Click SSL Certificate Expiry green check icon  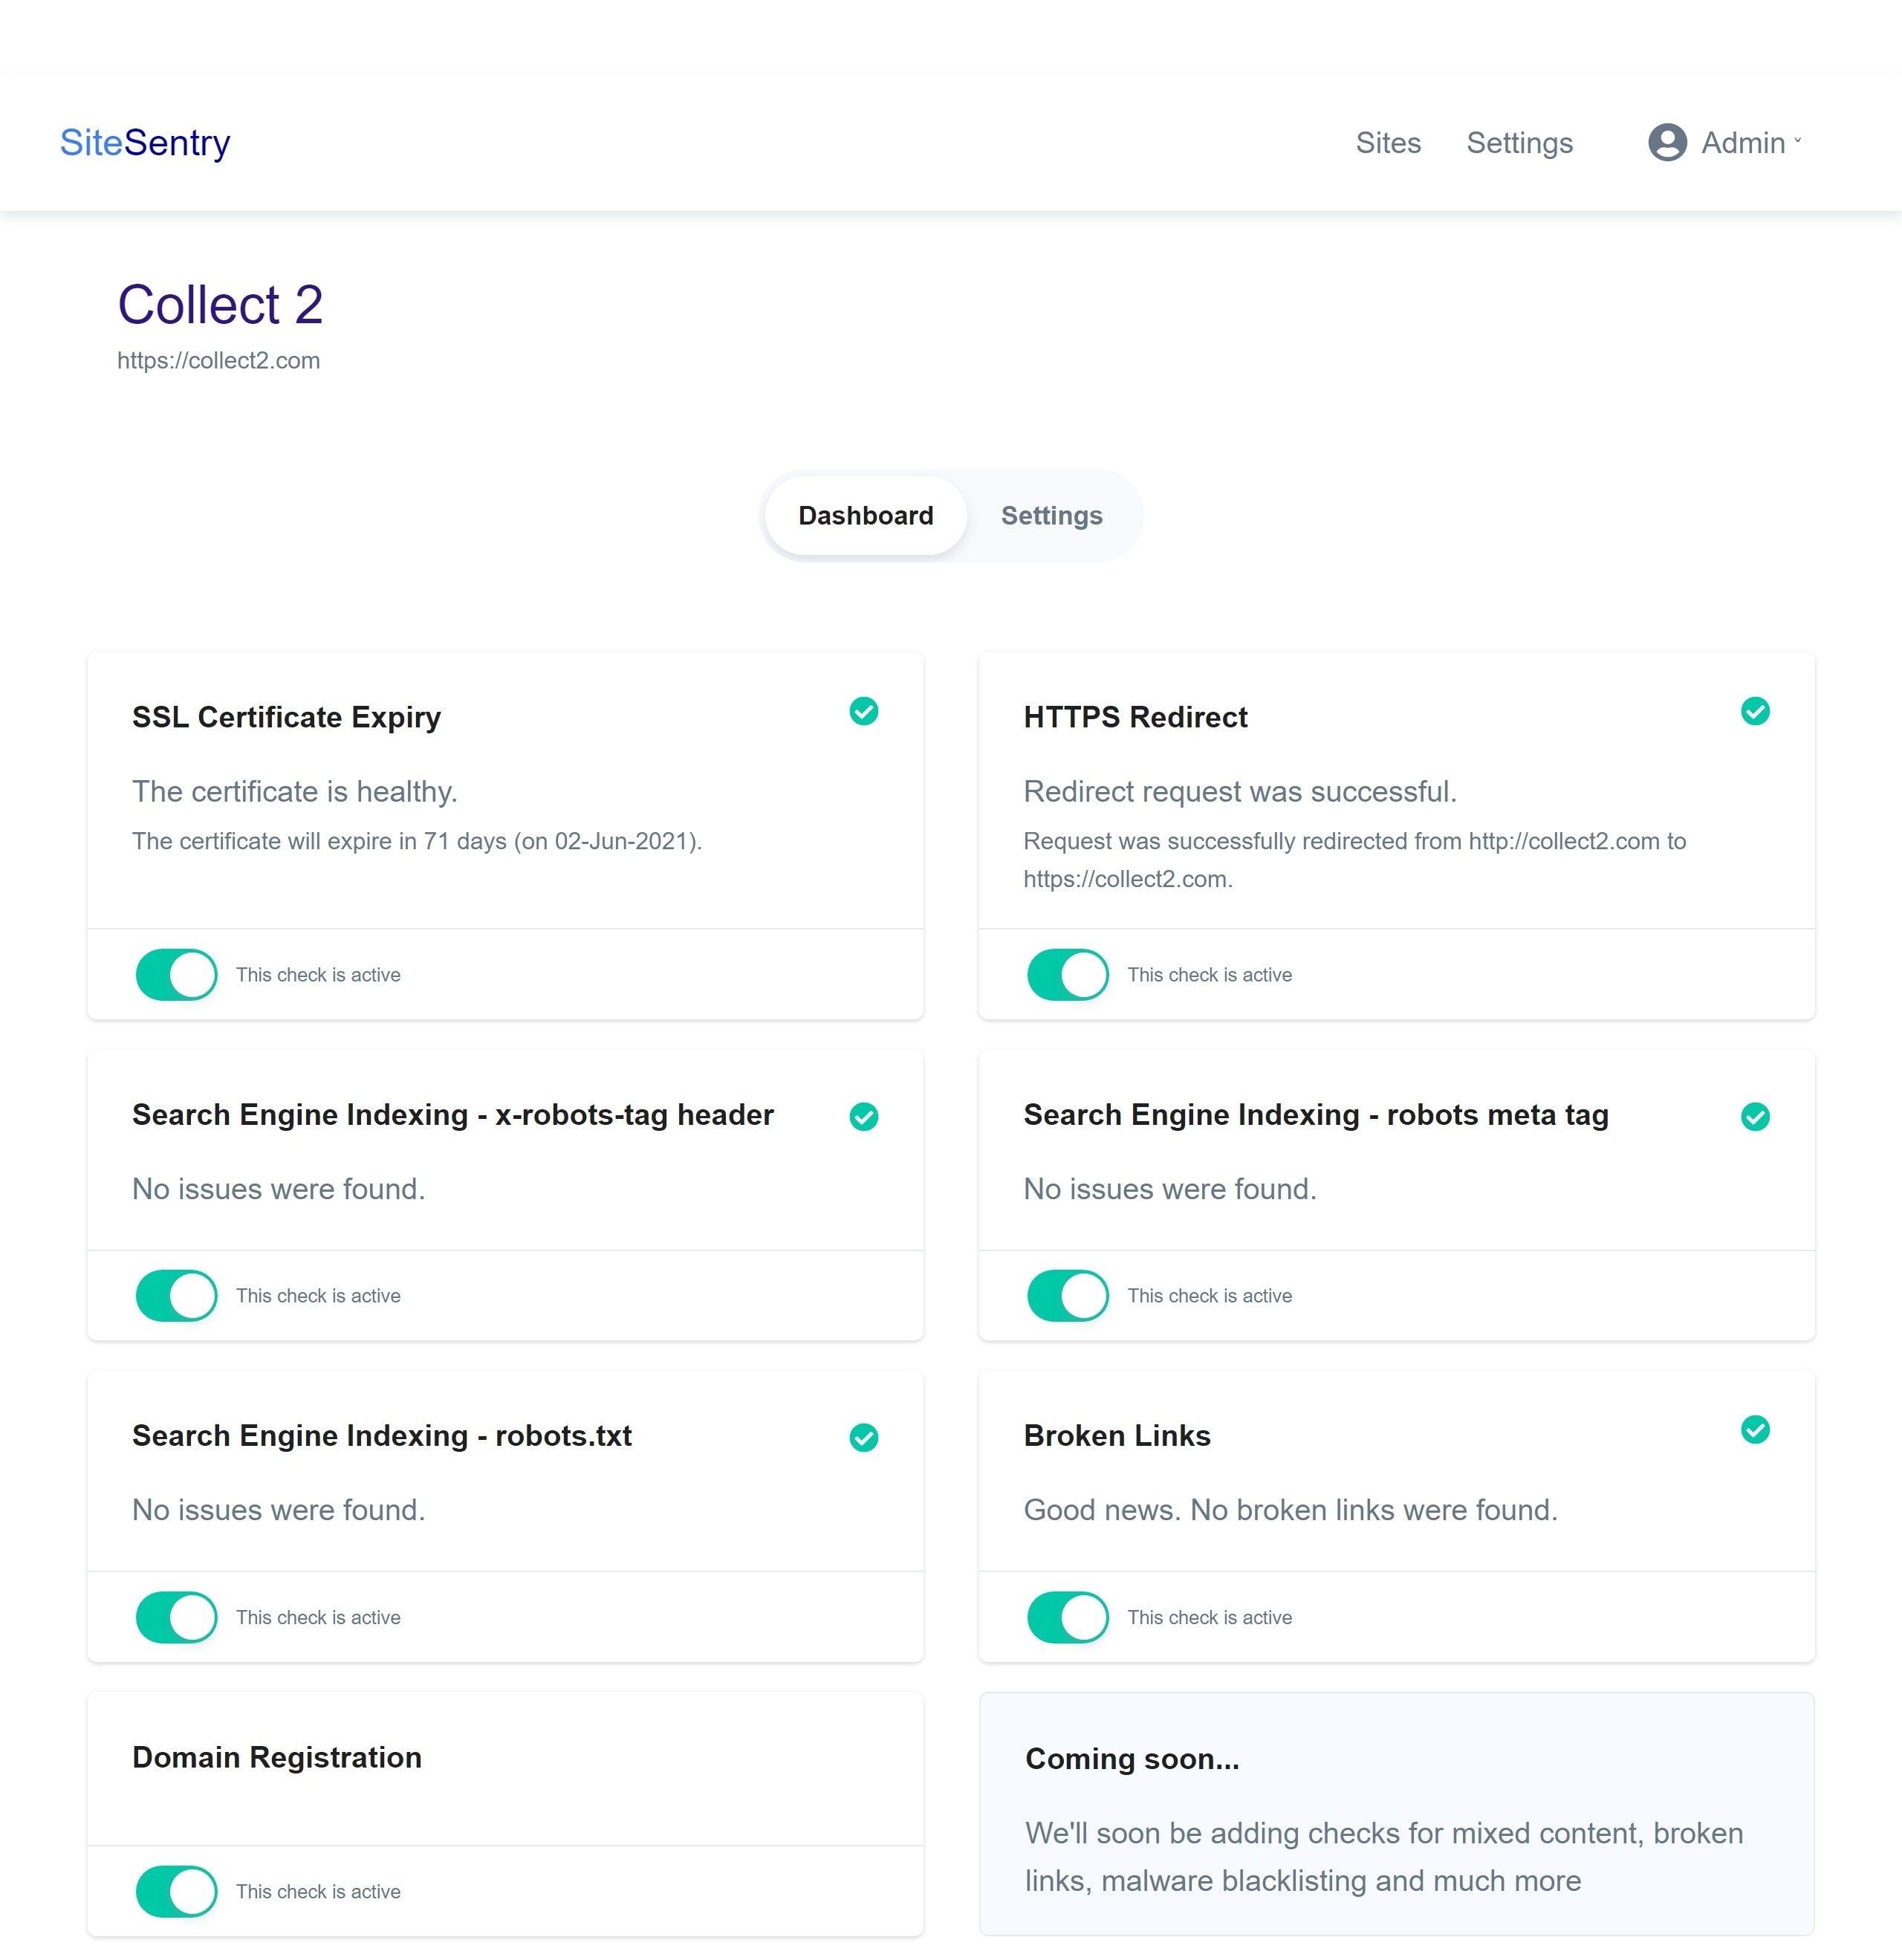pos(863,711)
